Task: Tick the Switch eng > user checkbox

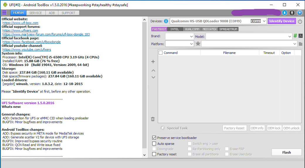Action: click(189, 143)
